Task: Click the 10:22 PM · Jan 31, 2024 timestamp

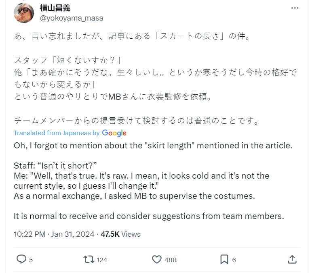Action: point(54,234)
